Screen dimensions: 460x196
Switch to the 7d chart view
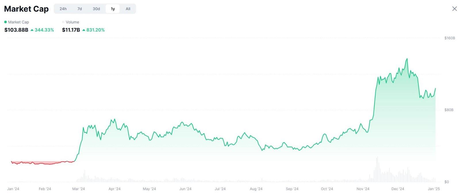[x=79, y=9]
